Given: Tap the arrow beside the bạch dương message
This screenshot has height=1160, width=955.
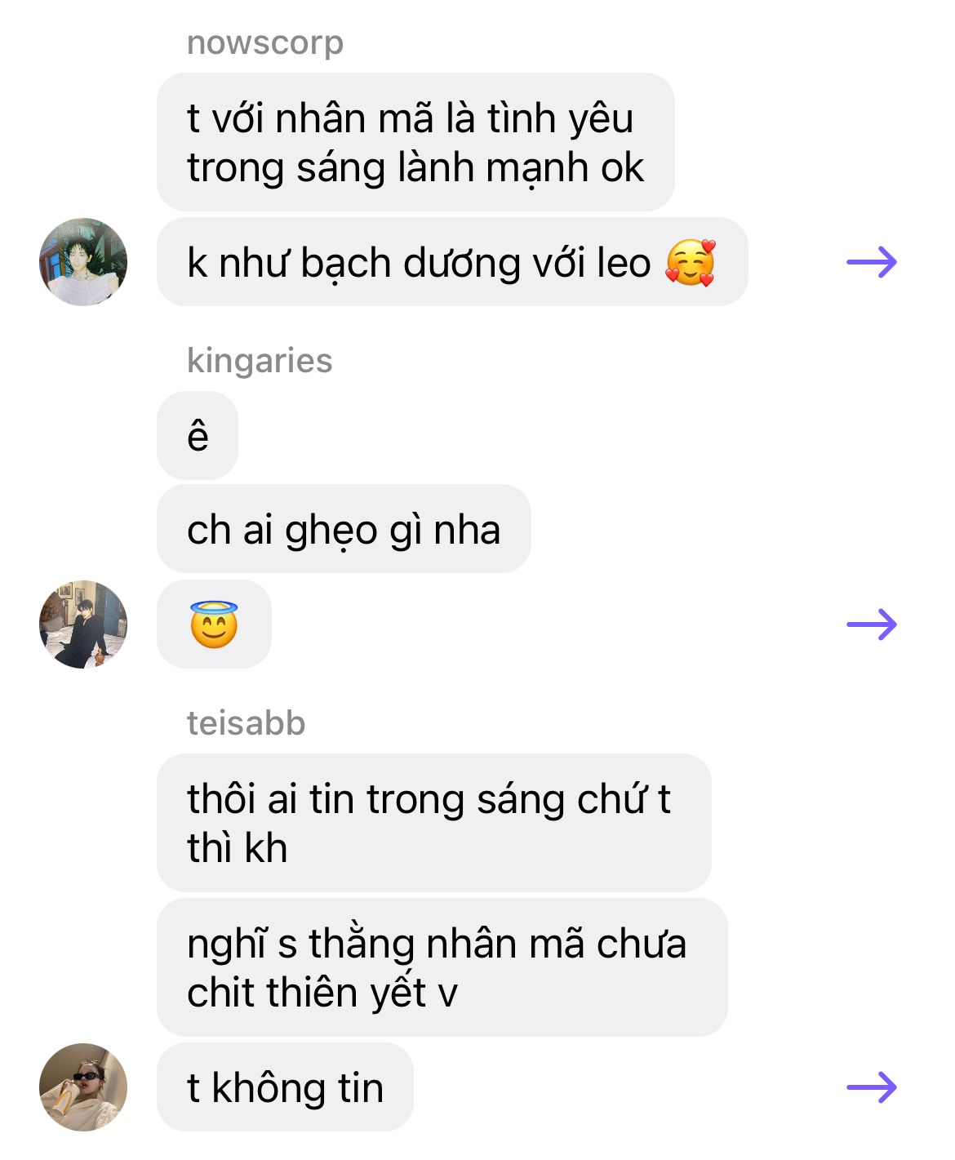Looking at the screenshot, I should (872, 262).
